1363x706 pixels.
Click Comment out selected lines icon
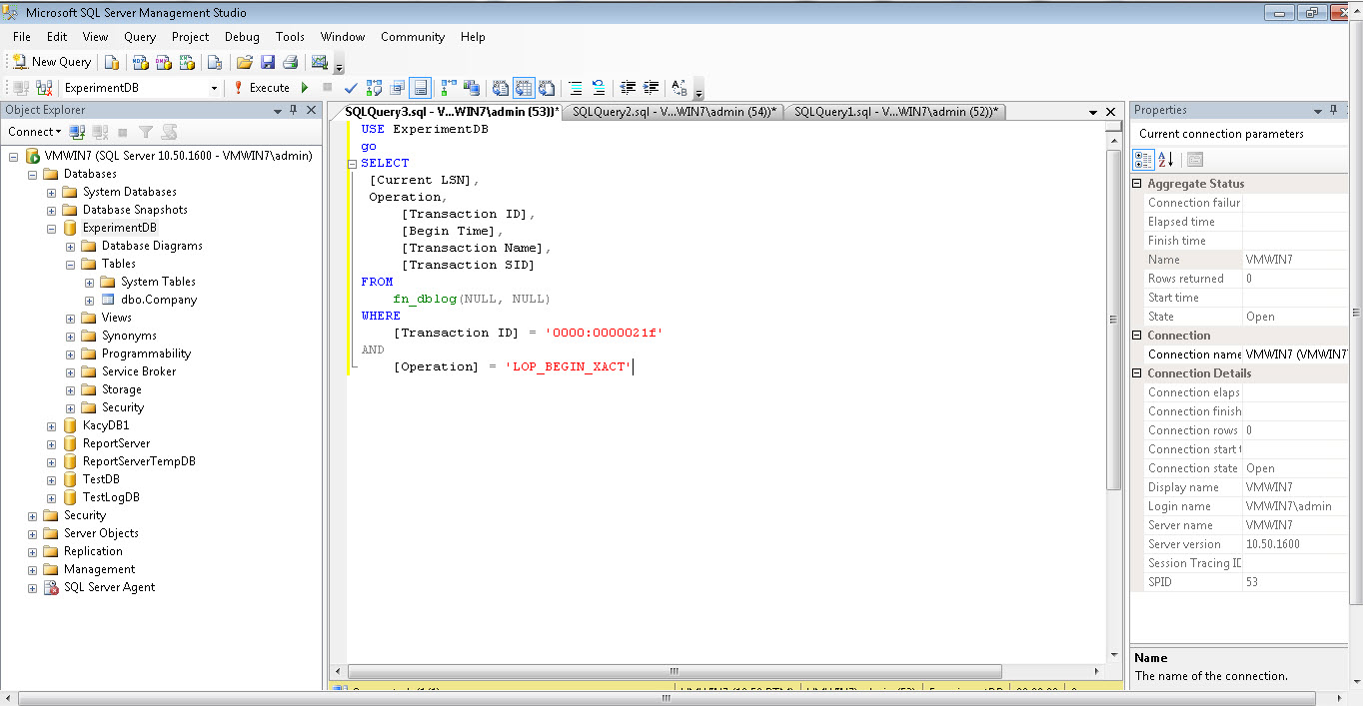click(x=576, y=88)
